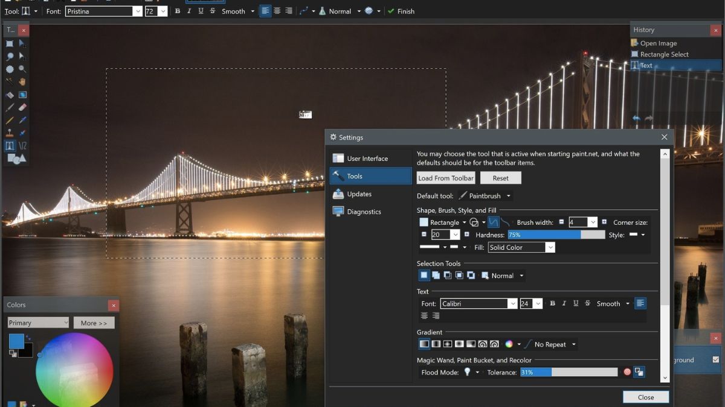Select the Color Picker eyedropper tool
Image resolution: width=725 pixels, height=407 pixels.
click(22, 120)
